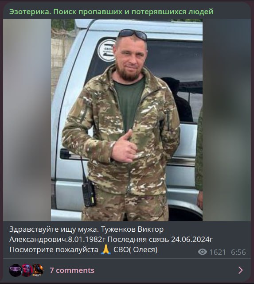254x284 pixels.
Task: Click the walkie-talkie radio in the photo
Action: click(x=89, y=194)
